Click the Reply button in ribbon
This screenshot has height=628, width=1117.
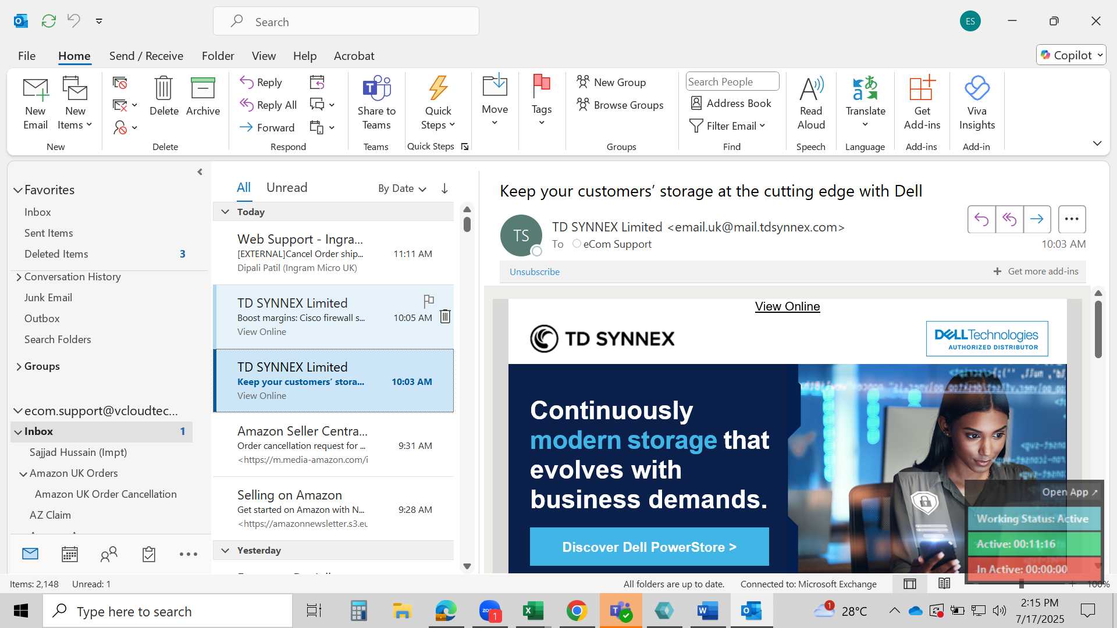pyautogui.click(x=261, y=83)
